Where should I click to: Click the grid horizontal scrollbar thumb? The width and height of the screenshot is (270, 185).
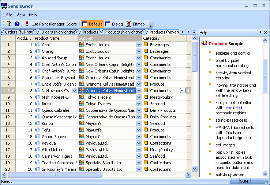pyautogui.click(x=55, y=175)
